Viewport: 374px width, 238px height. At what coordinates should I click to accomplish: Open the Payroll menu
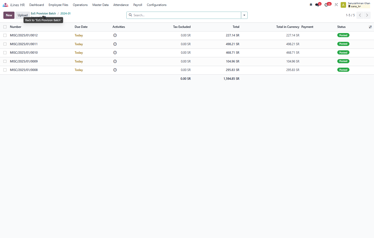pyautogui.click(x=138, y=5)
